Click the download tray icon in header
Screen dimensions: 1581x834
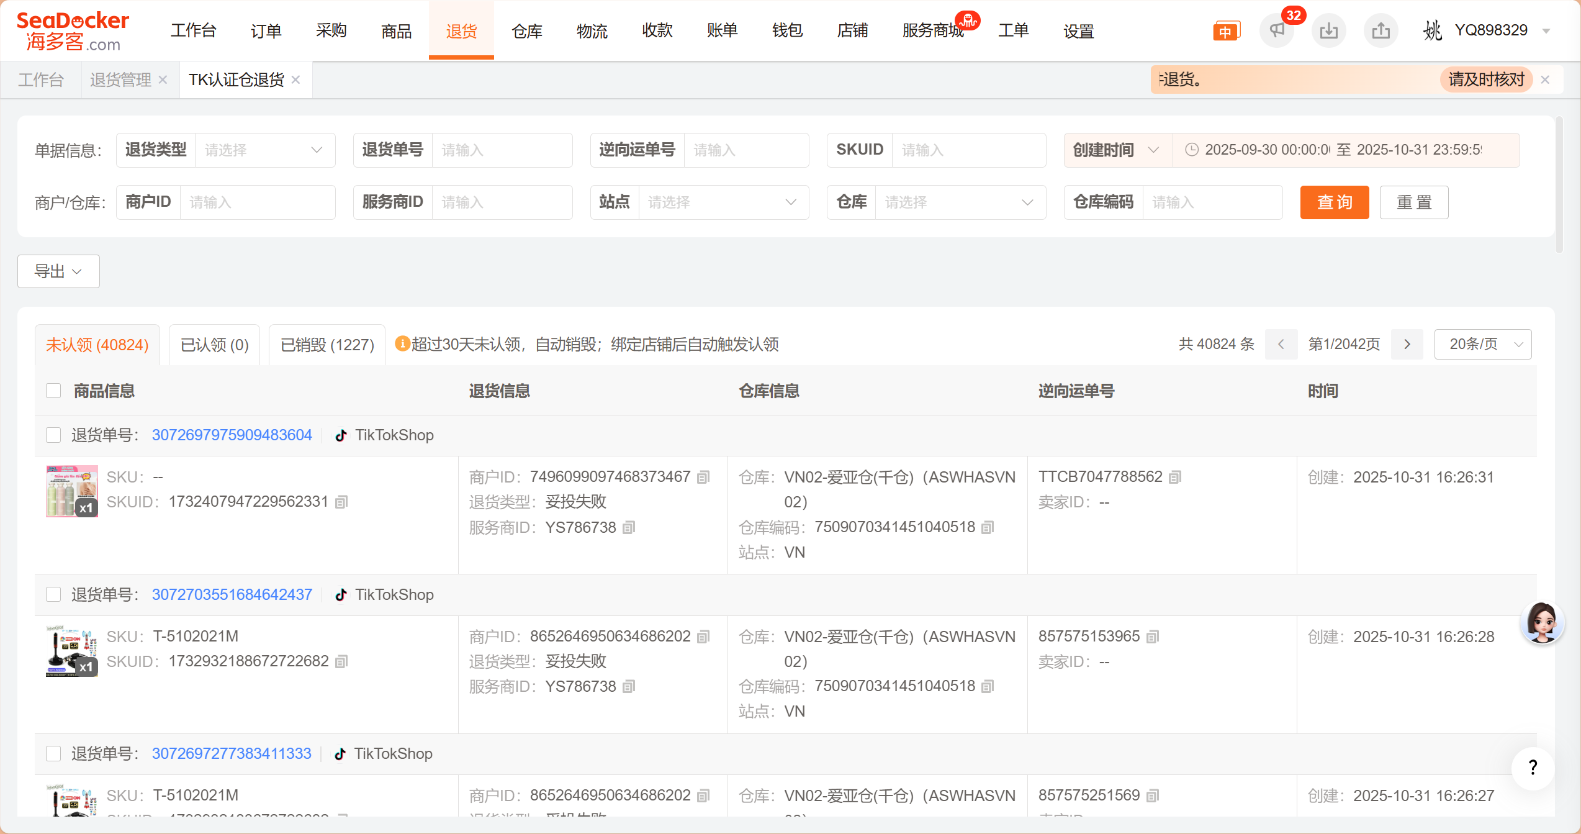coord(1328,30)
